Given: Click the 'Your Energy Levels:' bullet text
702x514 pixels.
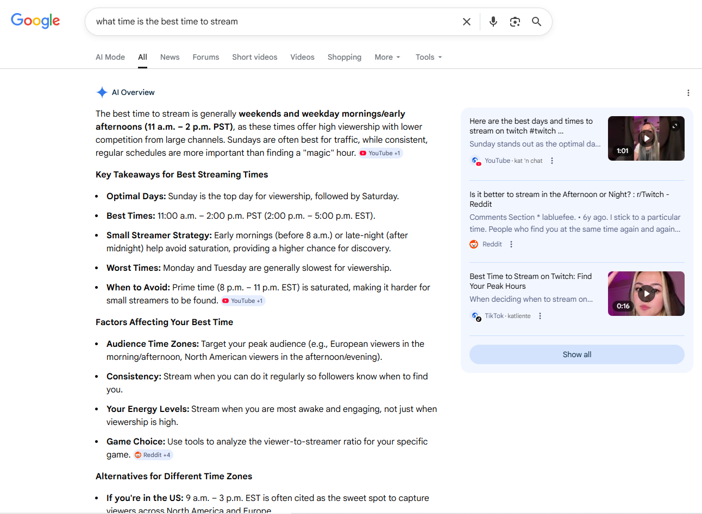Looking at the screenshot, I should (148, 409).
